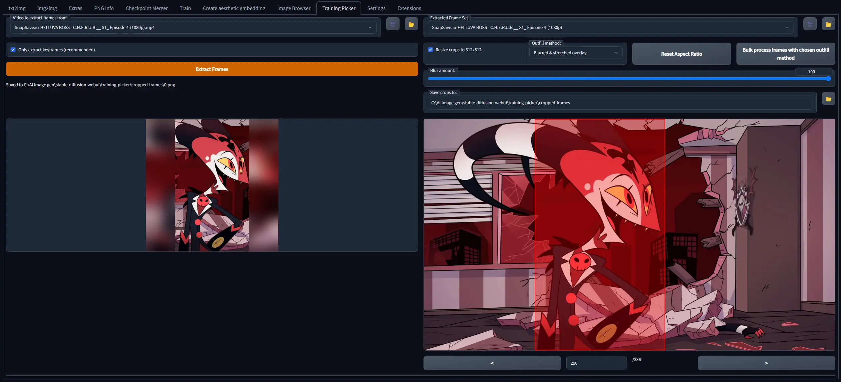Viewport: 841px width, 382px height.
Task: Go to Checkpoint Merger tab
Action: [x=146, y=8]
